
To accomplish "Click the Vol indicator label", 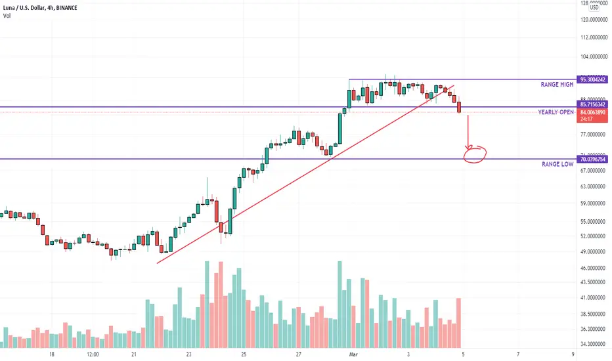I will 7,16.
